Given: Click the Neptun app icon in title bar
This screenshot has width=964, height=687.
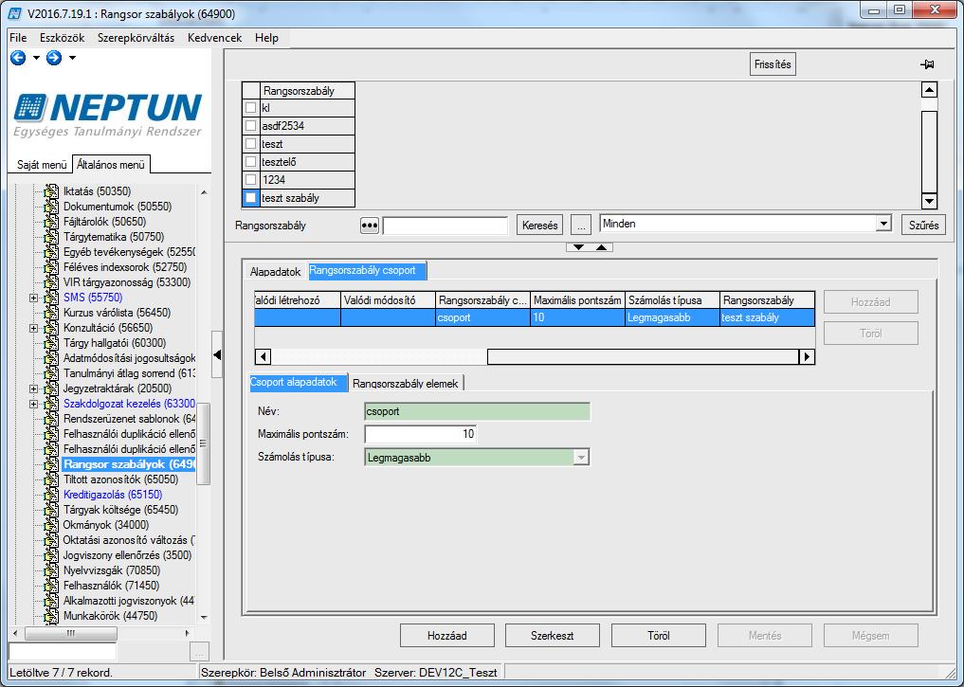Looking at the screenshot, I should [x=15, y=13].
